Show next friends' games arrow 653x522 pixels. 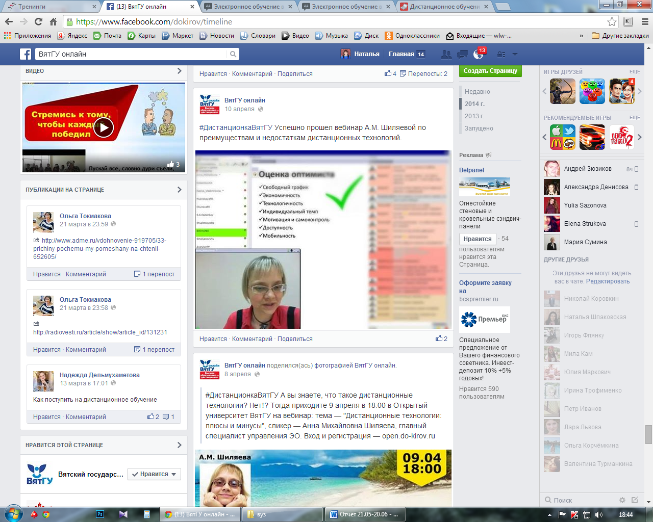pos(640,91)
